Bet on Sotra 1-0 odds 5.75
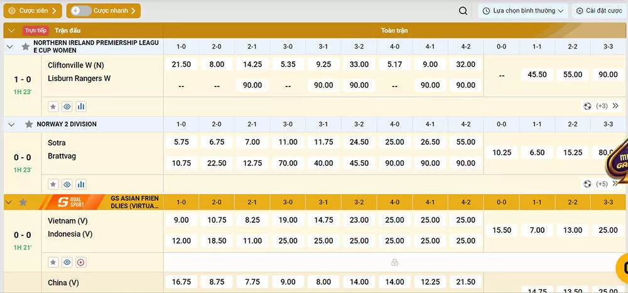628x293 pixels. click(181, 142)
